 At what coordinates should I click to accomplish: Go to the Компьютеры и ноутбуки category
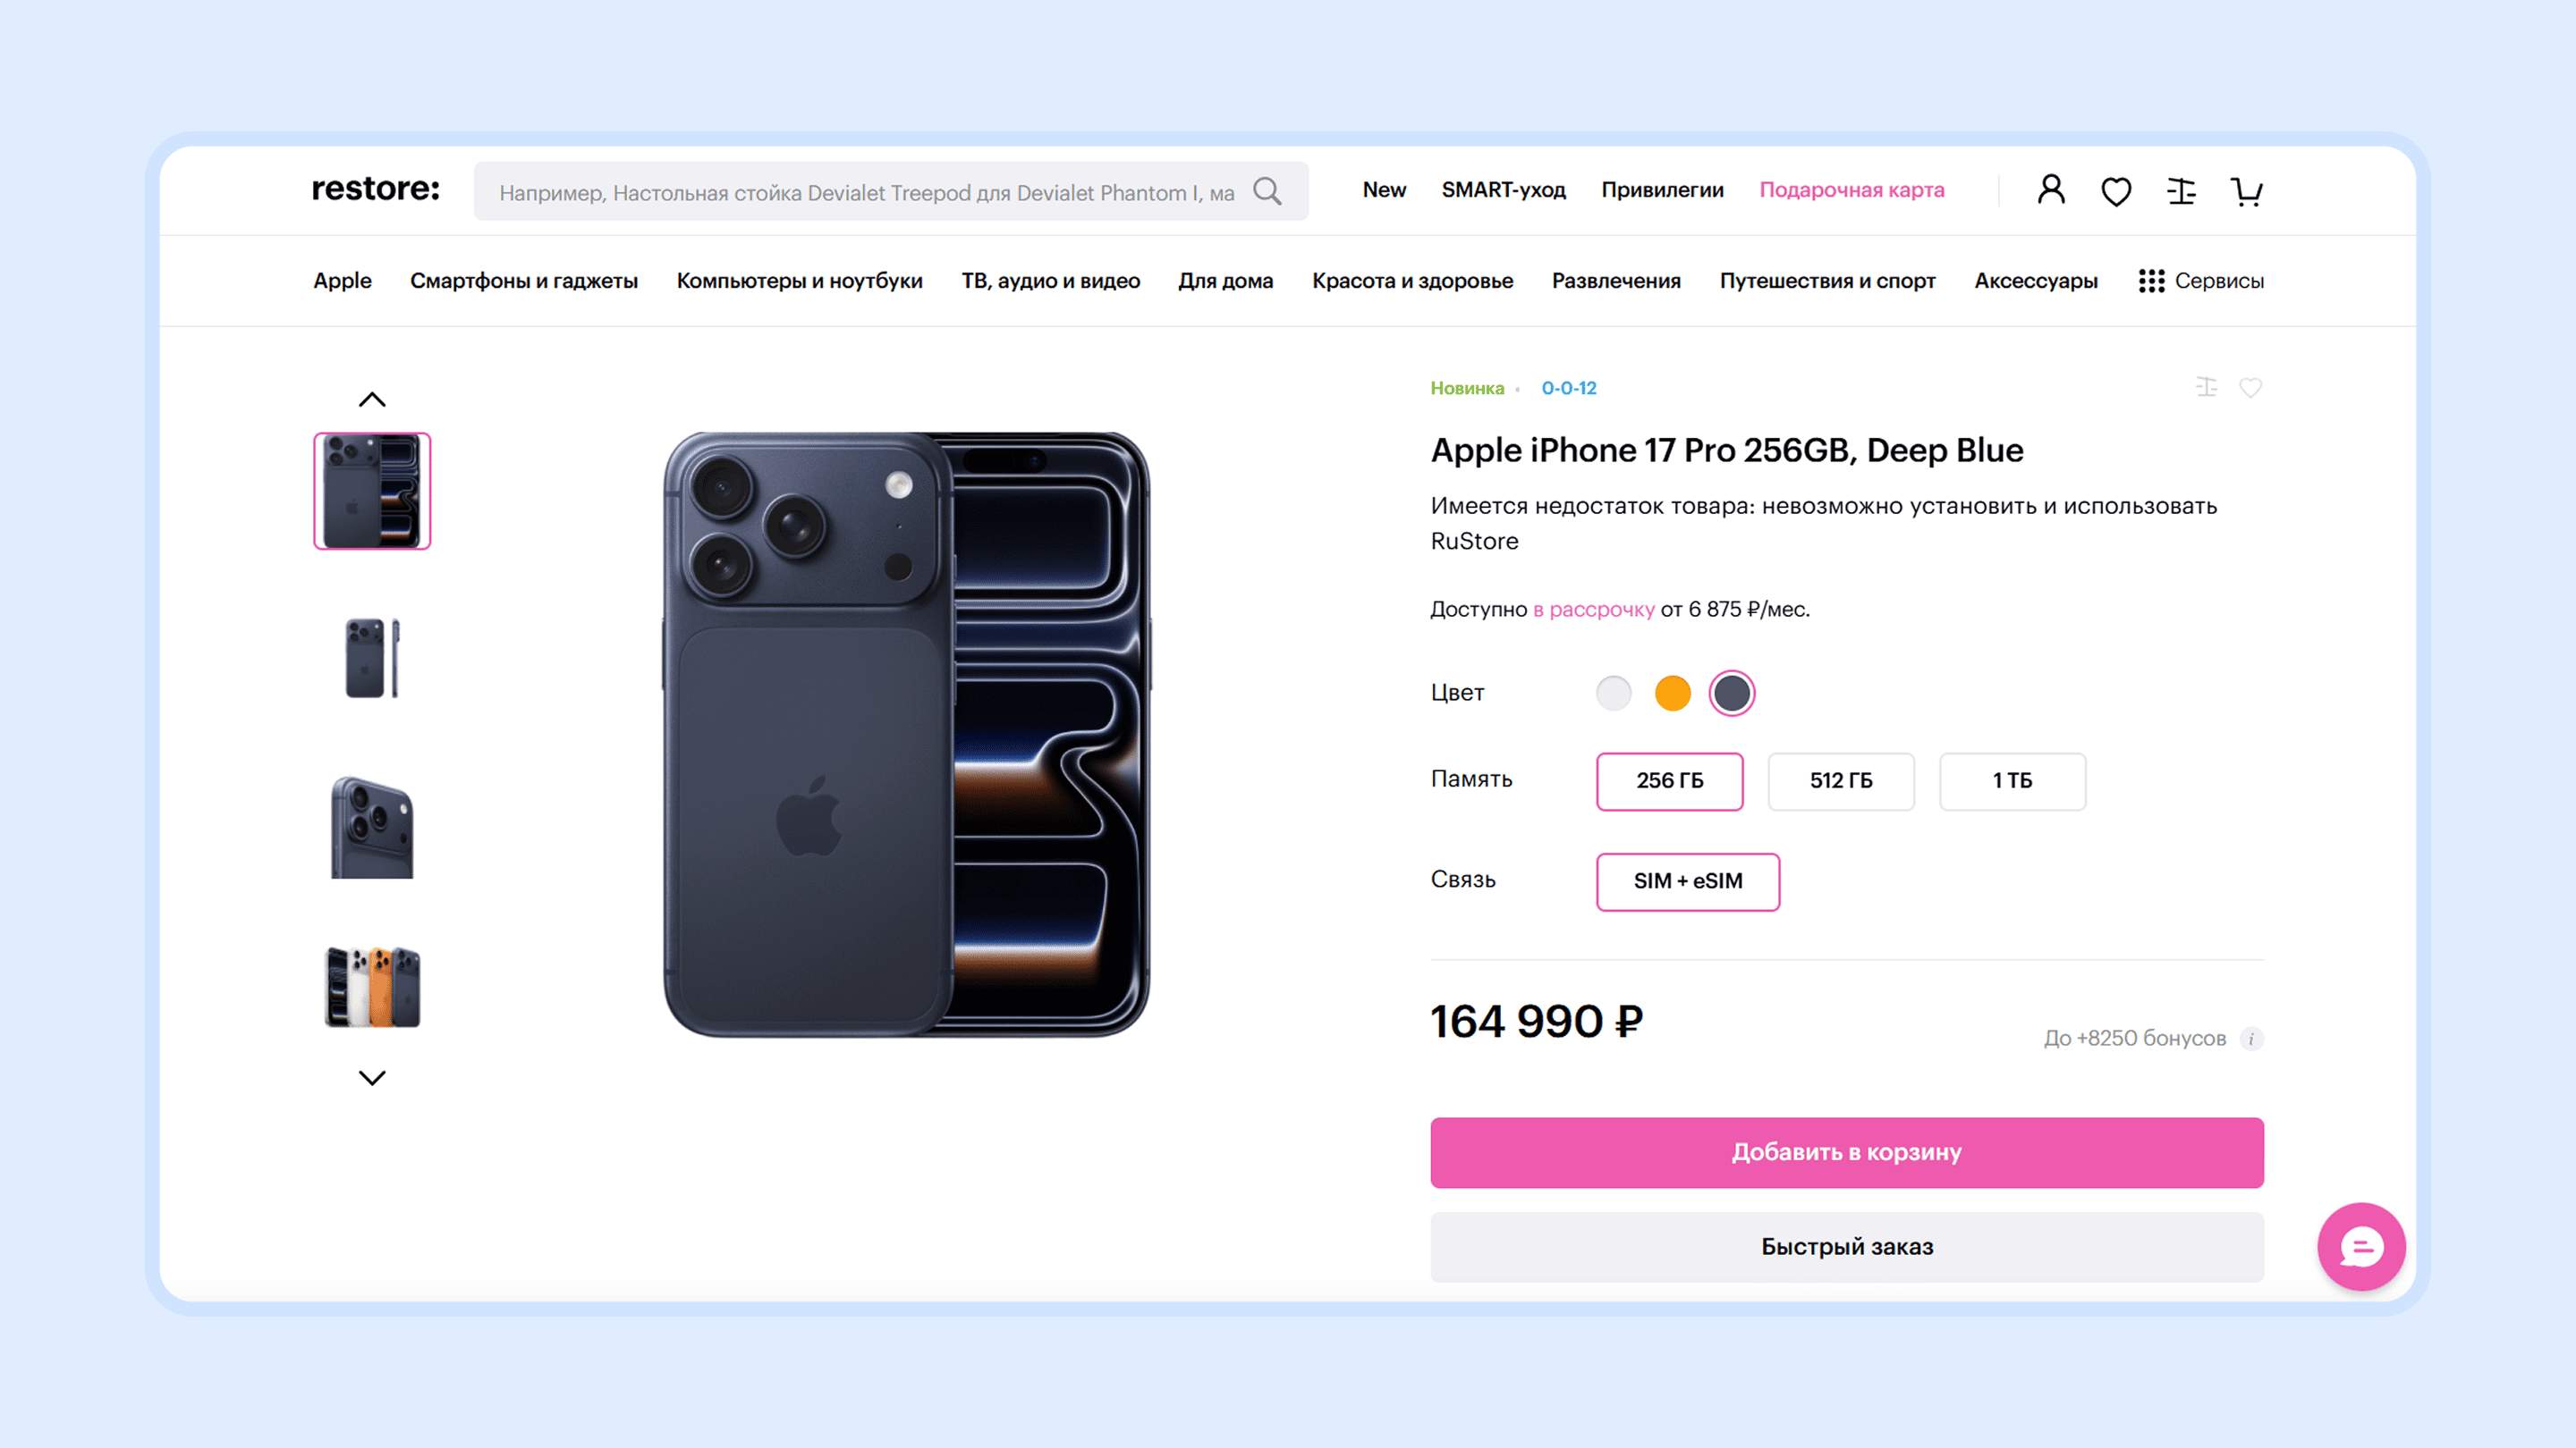click(x=799, y=281)
